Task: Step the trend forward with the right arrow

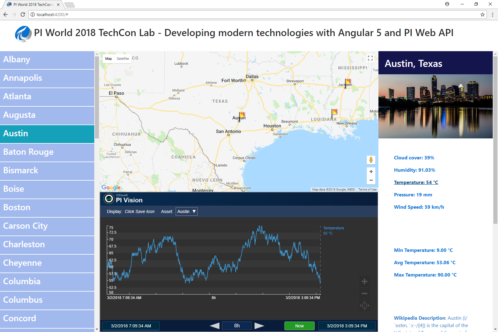Action: tap(259, 326)
